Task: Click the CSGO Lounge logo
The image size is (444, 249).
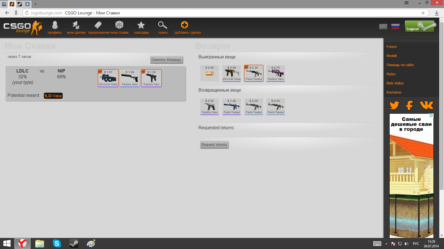Action: coord(23,28)
